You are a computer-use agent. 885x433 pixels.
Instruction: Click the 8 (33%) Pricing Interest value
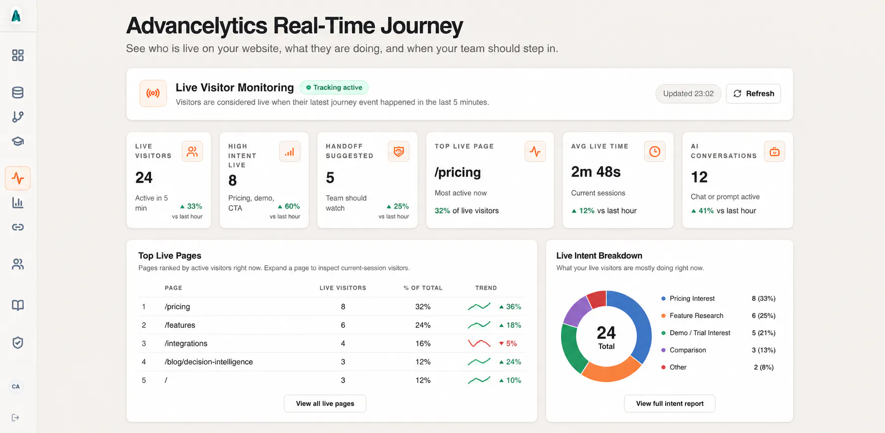coord(764,299)
